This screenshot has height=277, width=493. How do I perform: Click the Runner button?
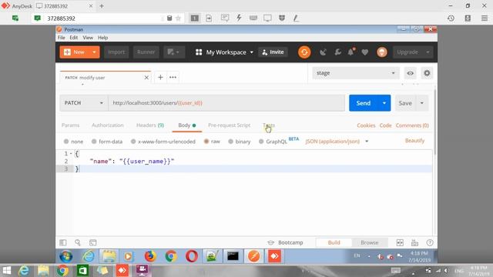[x=146, y=52]
